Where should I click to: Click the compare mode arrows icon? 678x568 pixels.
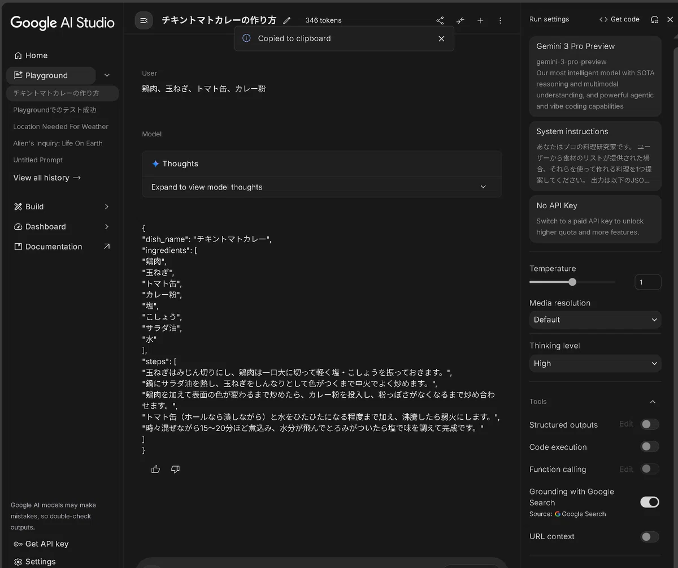tap(460, 20)
